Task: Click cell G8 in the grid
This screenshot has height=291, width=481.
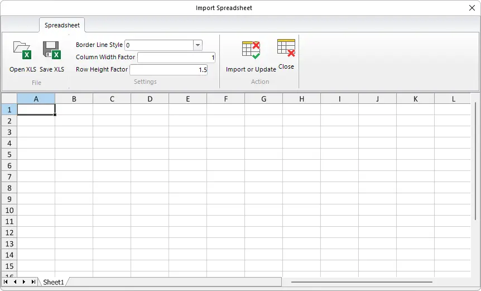Action: (264, 188)
